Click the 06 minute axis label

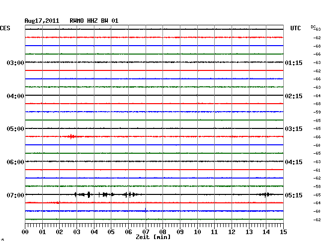click(x=128, y=232)
